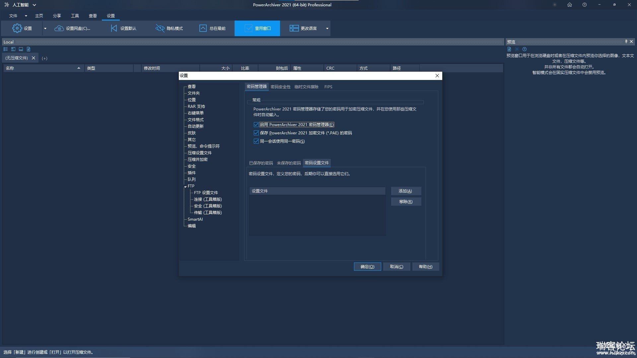
Task: Click 更改语言 icon in ribbon
Action: coord(294,28)
